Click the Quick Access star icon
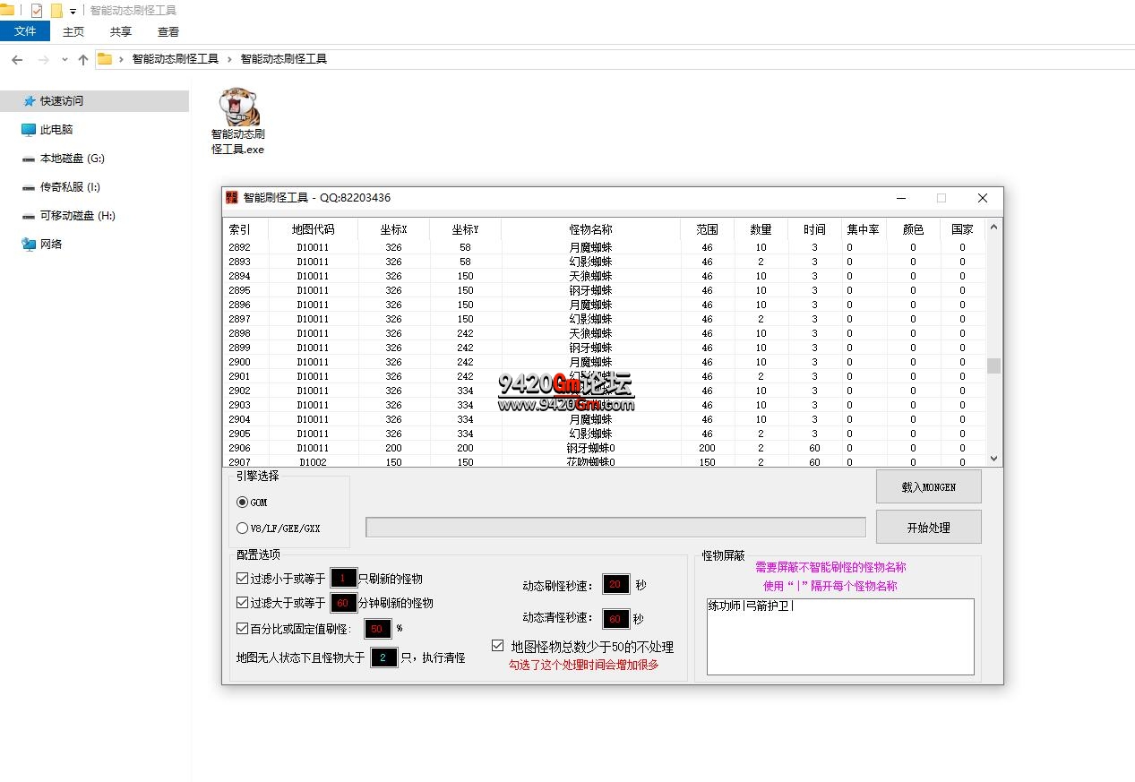This screenshot has width=1135, height=782. pos(30,101)
